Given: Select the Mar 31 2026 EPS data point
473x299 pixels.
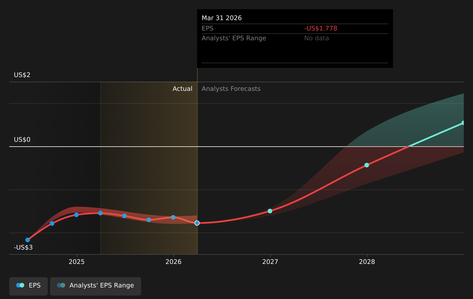Looking at the screenshot, I should tap(197, 223).
